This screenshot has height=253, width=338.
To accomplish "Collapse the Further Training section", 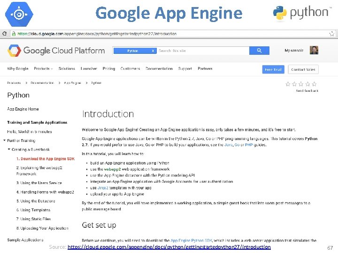I will tap(4, 140).
